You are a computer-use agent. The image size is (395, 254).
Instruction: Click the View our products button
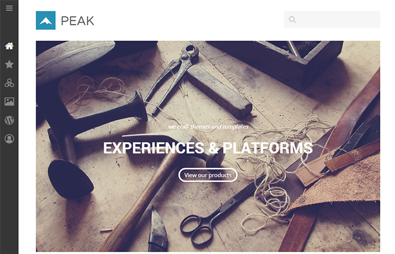click(208, 175)
